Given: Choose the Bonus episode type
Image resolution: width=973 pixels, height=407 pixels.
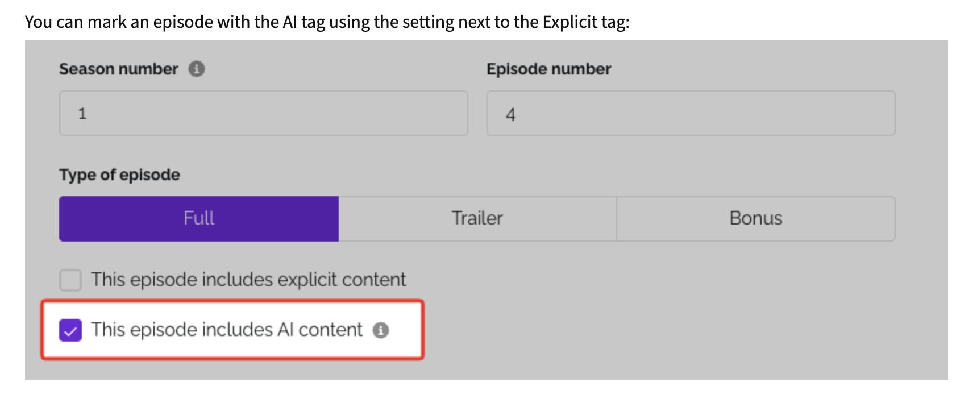Looking at the screenshot, I should [755, 218].
